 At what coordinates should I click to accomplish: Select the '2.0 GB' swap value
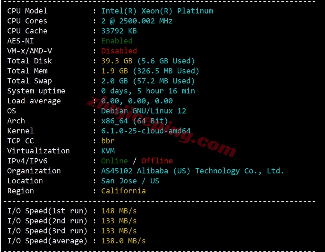[114, 81]
